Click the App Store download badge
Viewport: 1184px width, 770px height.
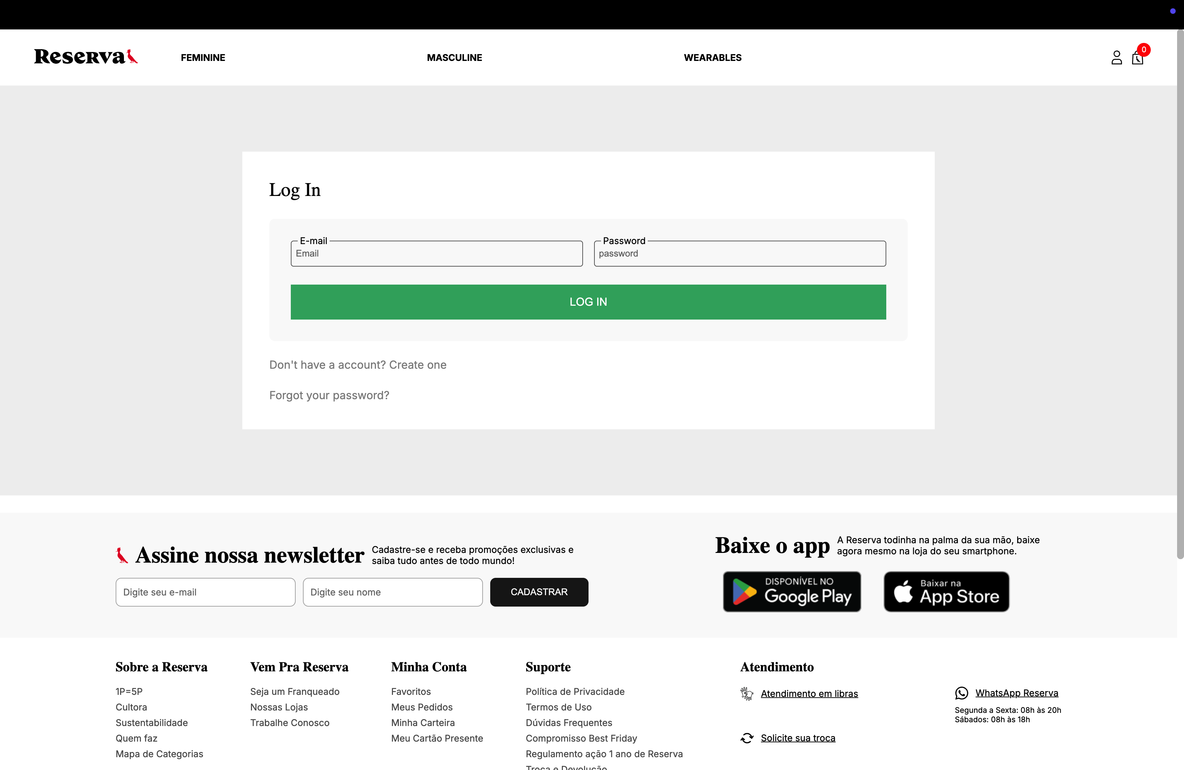coord(946,591)
